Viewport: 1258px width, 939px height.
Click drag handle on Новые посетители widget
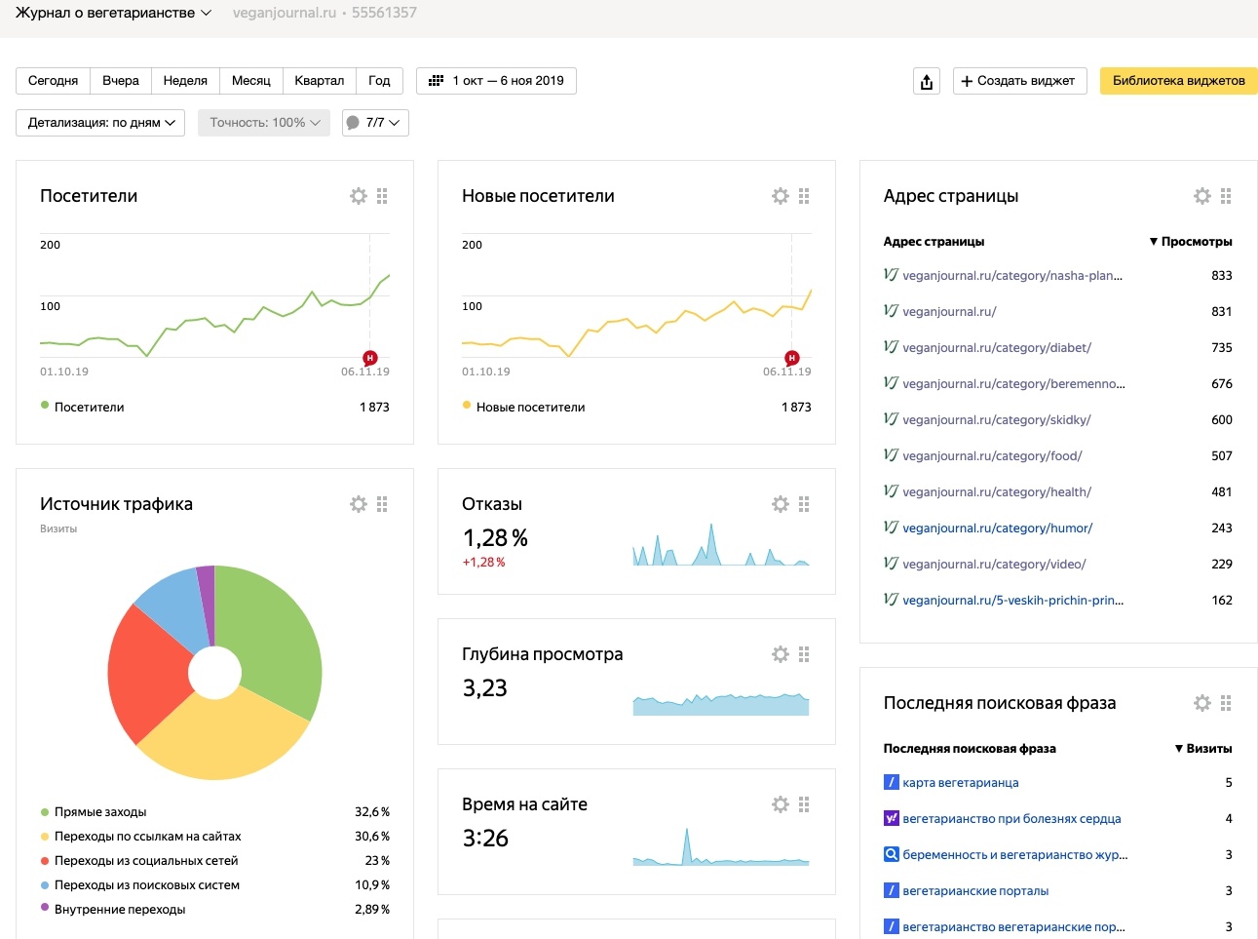(x=804, y=196)
